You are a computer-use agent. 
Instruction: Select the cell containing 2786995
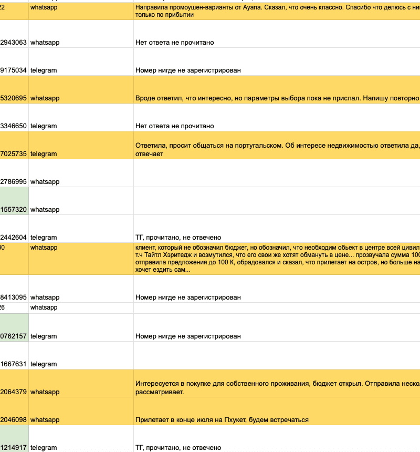coord(14,173)
